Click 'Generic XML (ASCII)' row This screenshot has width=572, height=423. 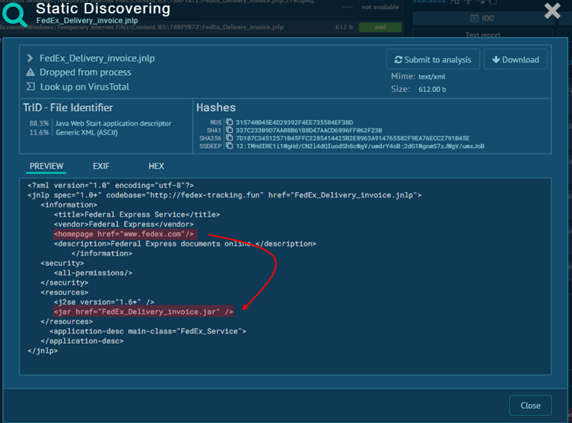pyautogui.click(x=73, y=132)
